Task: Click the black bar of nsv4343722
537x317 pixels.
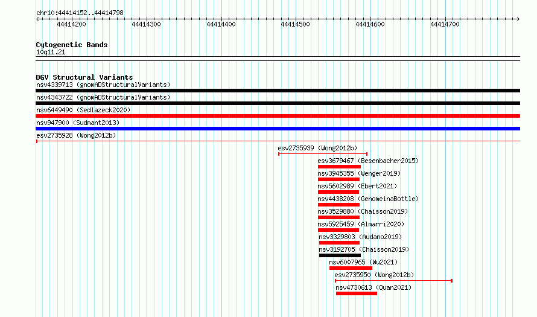Action: pos(278,103)
